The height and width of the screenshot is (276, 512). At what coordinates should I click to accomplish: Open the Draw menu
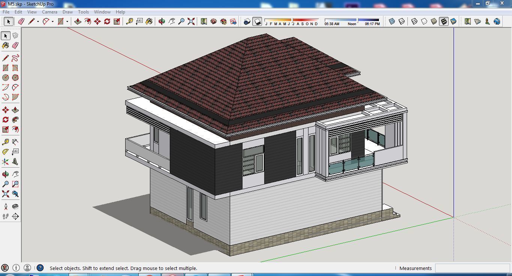(67, 12)
